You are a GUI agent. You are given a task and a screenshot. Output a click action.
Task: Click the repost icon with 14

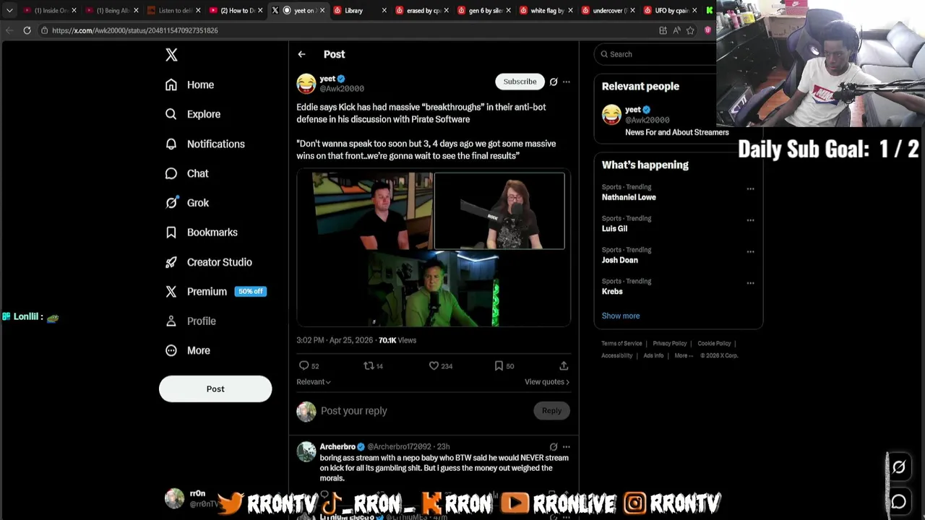tap(369, 365)
